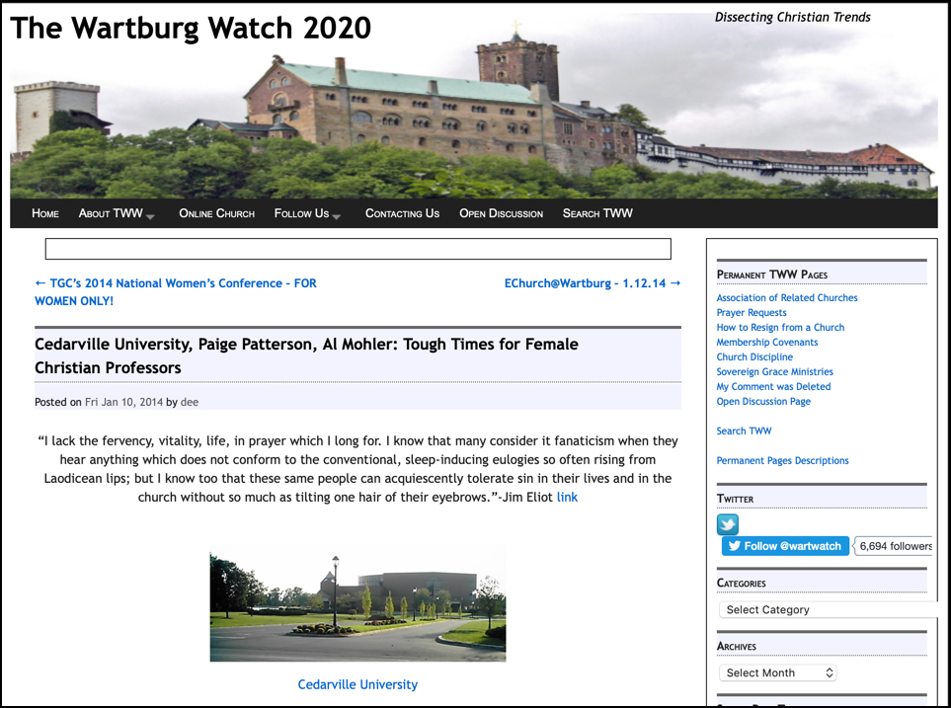Open the Jim Eliot quote link
The width and height of the screenshot is (951, 708).
[567, 497]
